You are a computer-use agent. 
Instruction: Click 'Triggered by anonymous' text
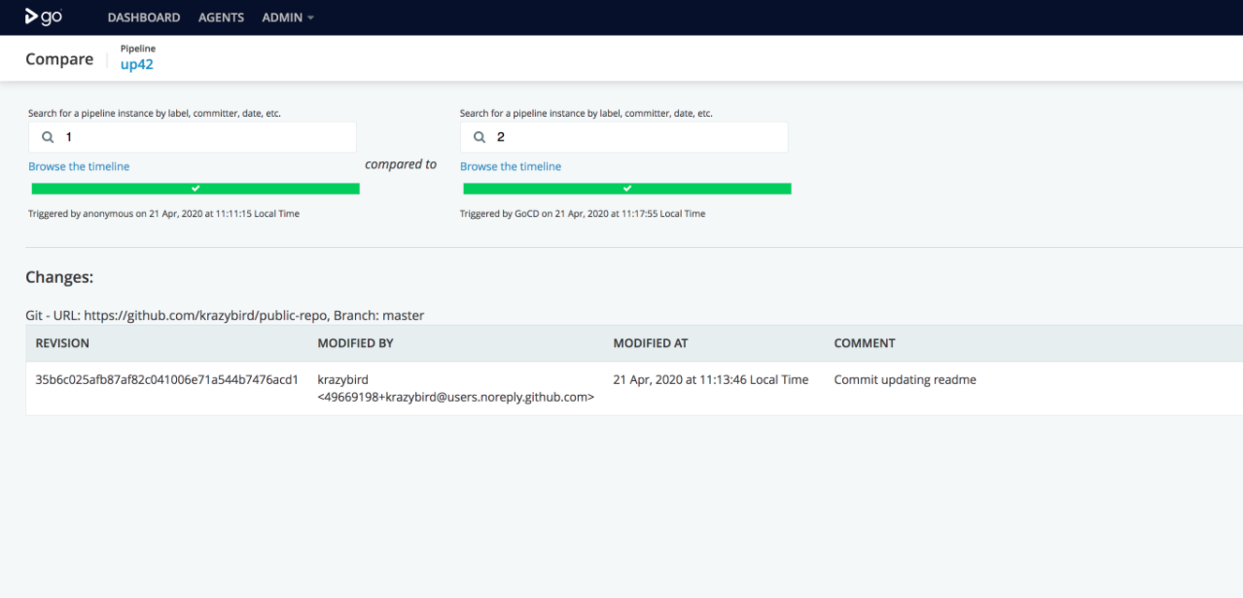click(163, 213)
